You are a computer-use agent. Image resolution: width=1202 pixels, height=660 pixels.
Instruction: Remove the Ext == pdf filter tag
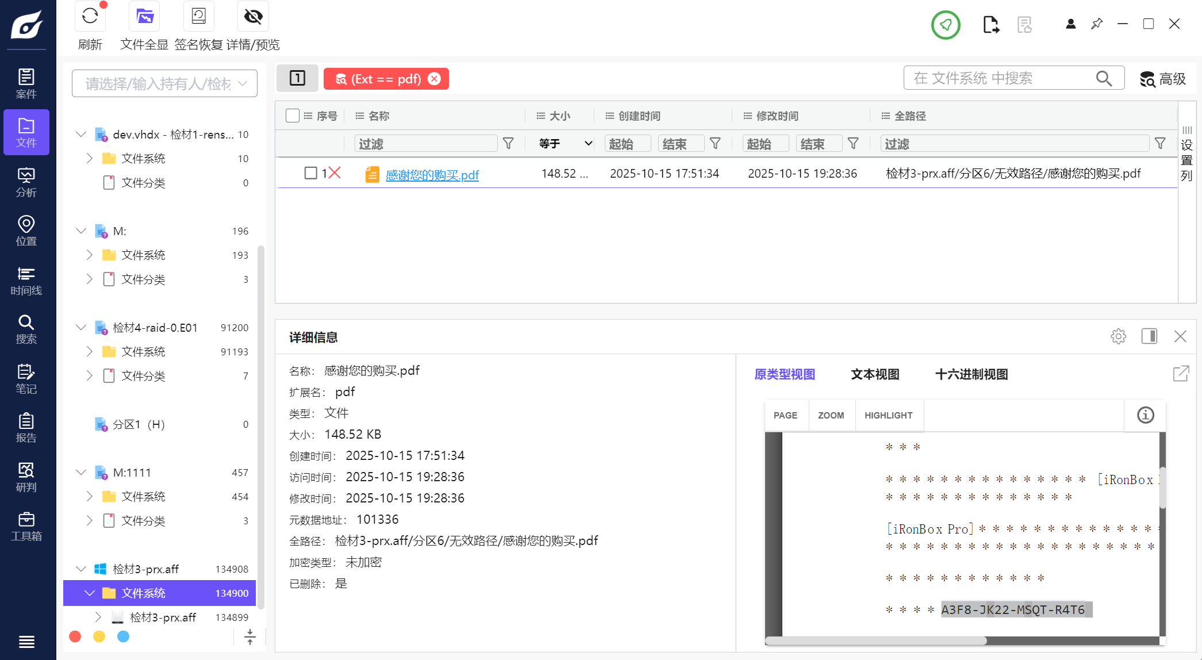435,79
